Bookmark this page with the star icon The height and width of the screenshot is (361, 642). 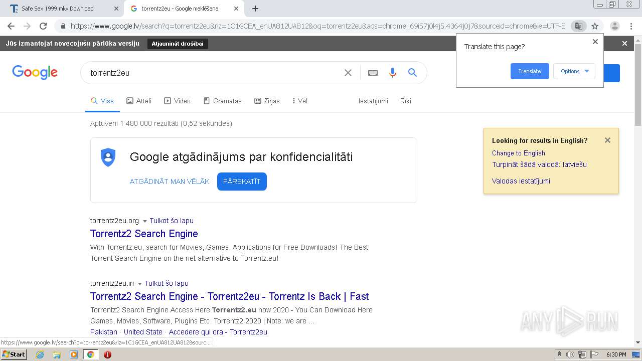click(595, 26)
